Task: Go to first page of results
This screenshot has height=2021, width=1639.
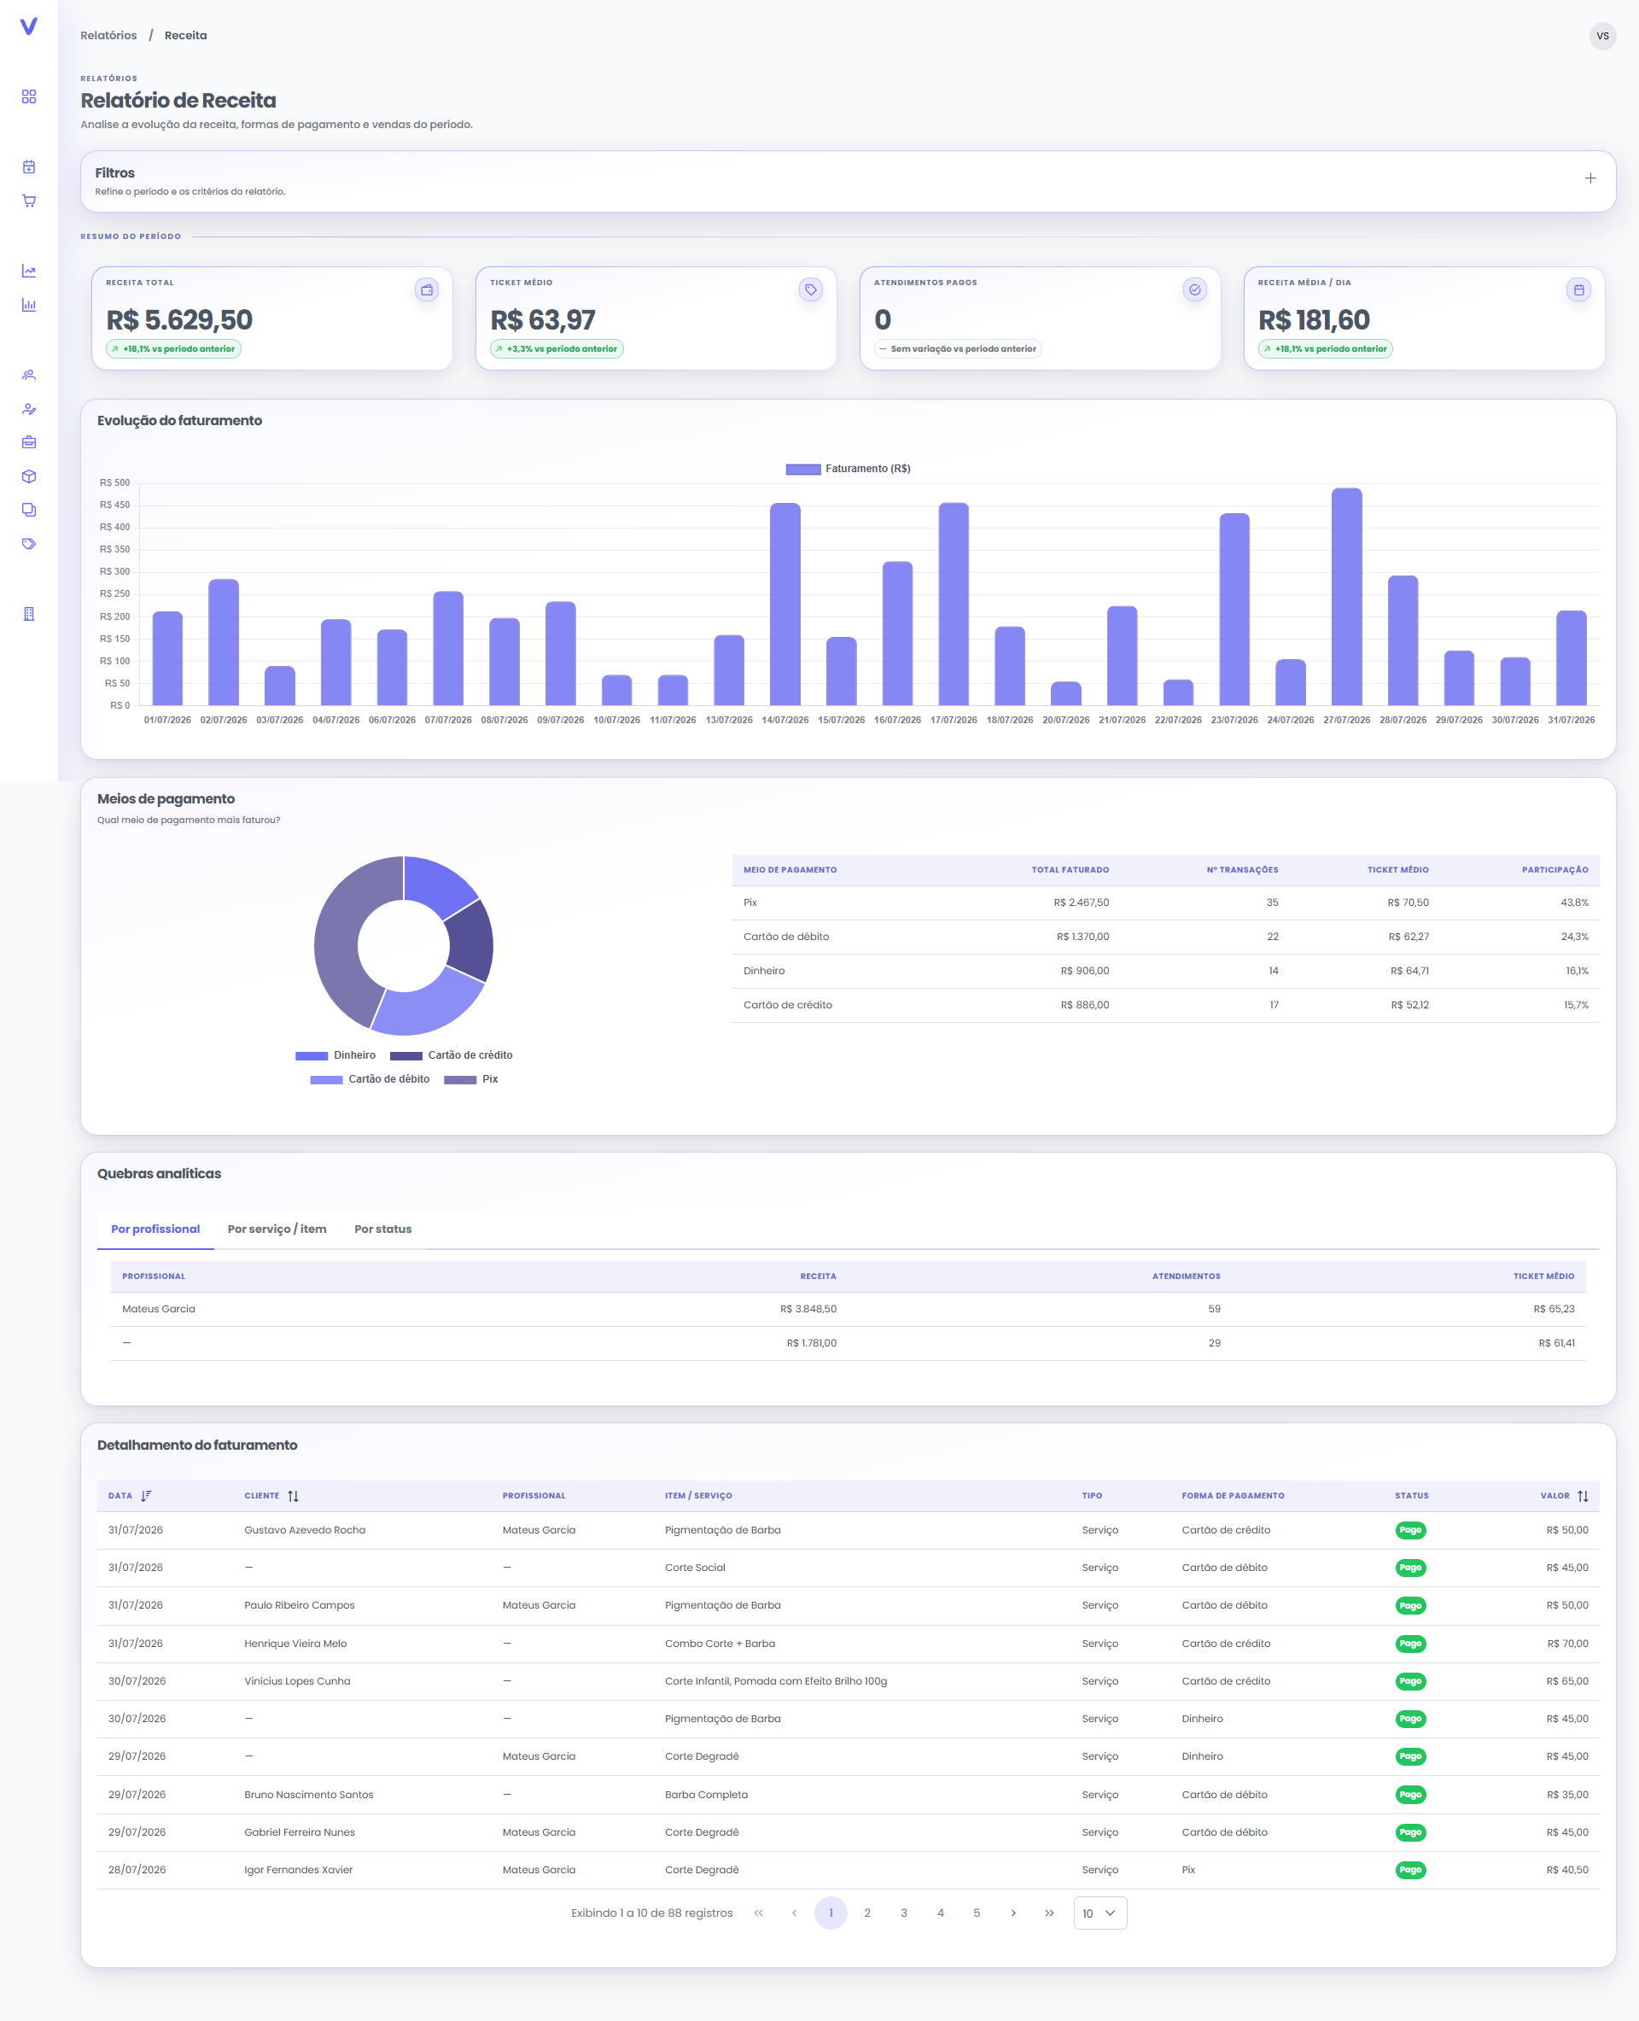Action: point(758,1913)
